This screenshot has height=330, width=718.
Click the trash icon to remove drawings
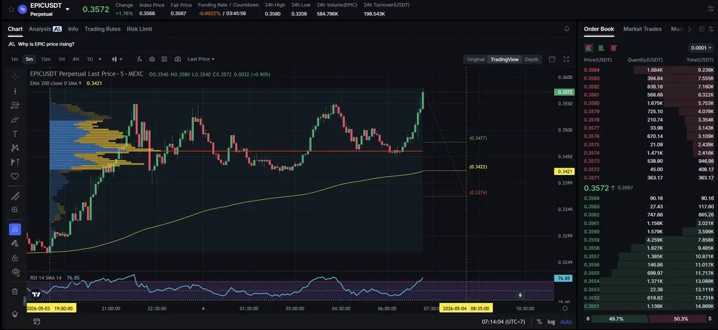15,291
